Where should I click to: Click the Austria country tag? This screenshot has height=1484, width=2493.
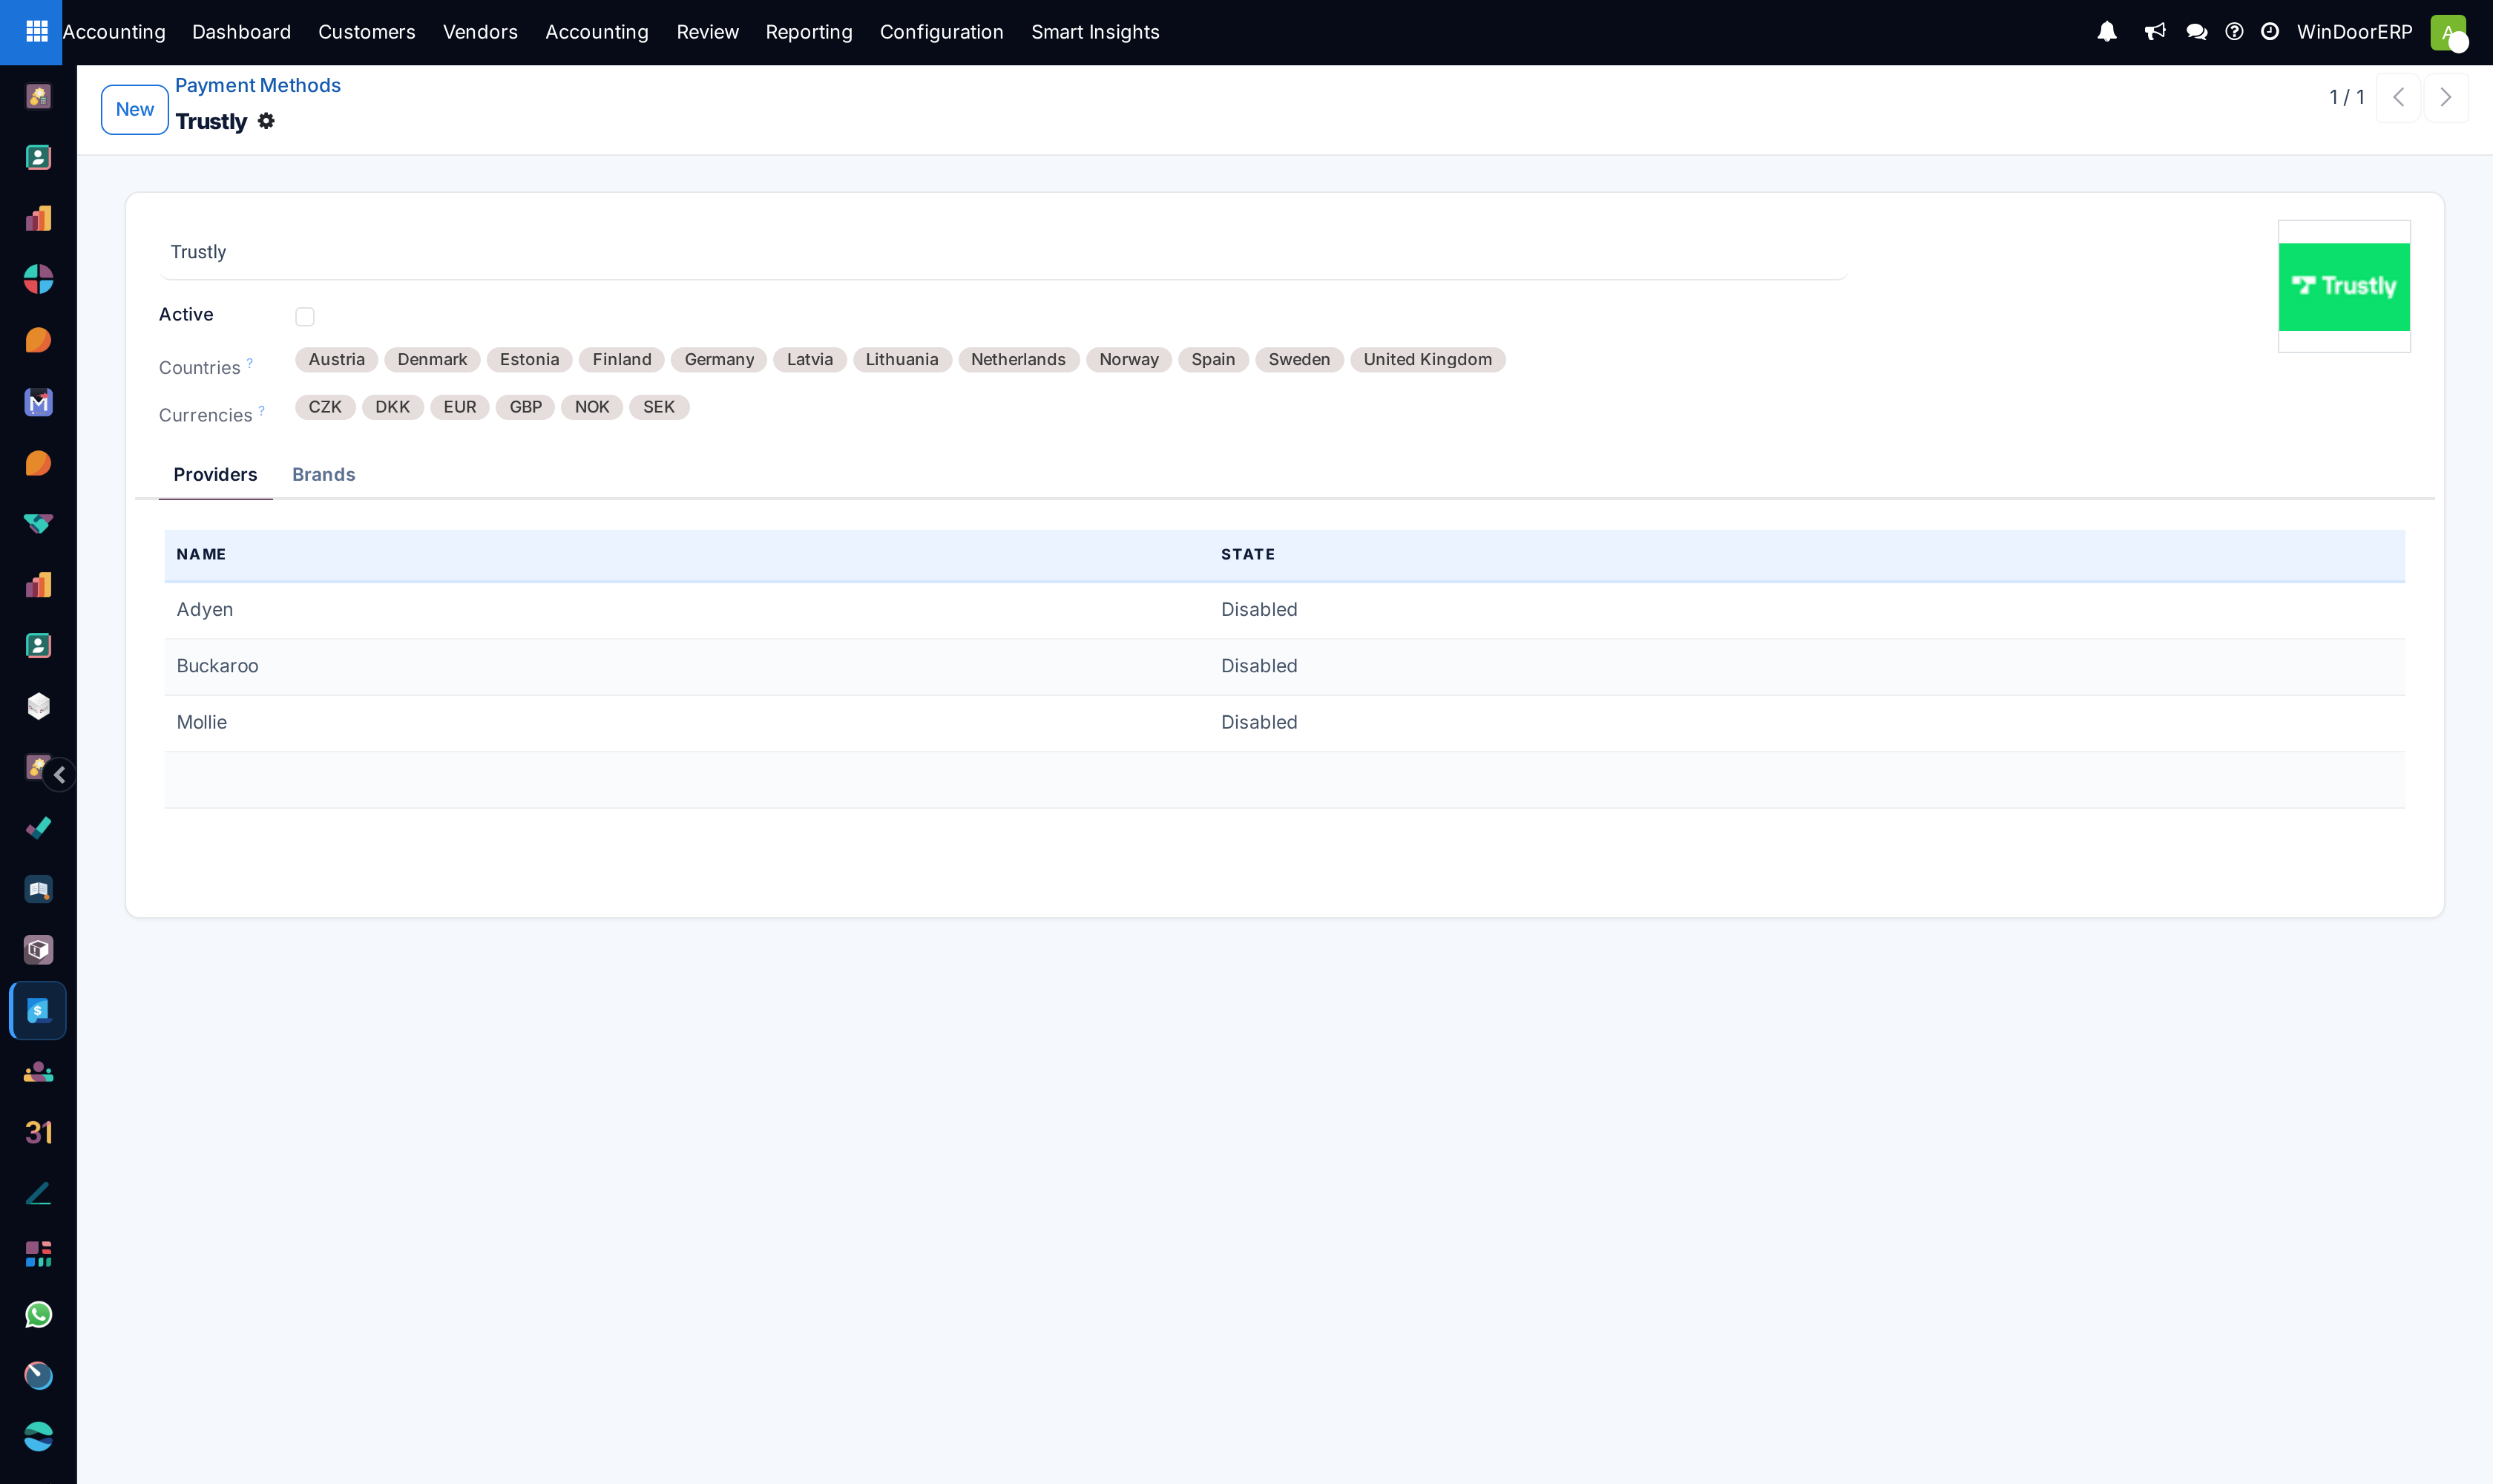pyautogui.click(x=336, y=360)
